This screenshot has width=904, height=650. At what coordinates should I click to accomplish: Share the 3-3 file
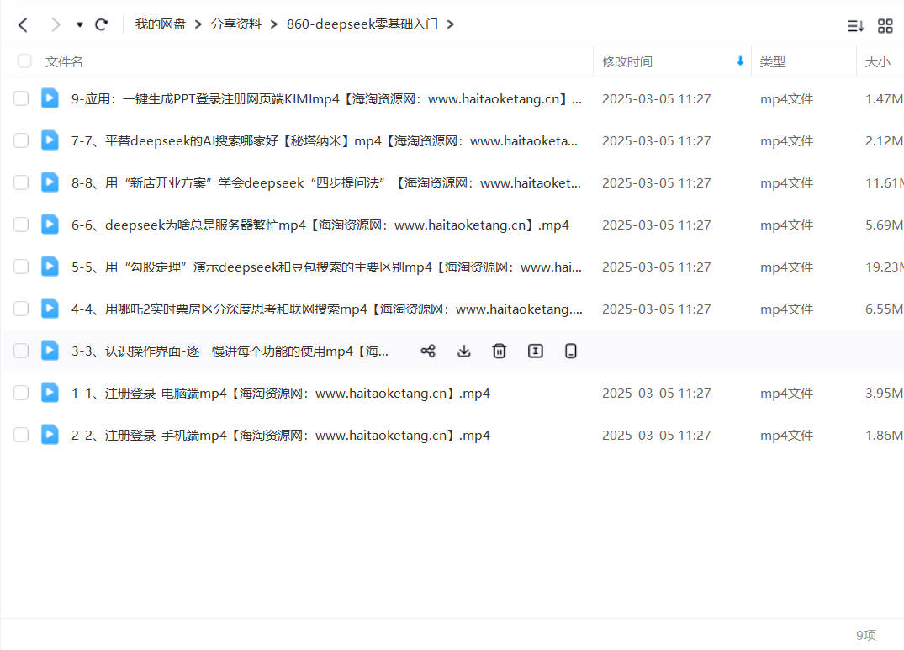point(428,351)
